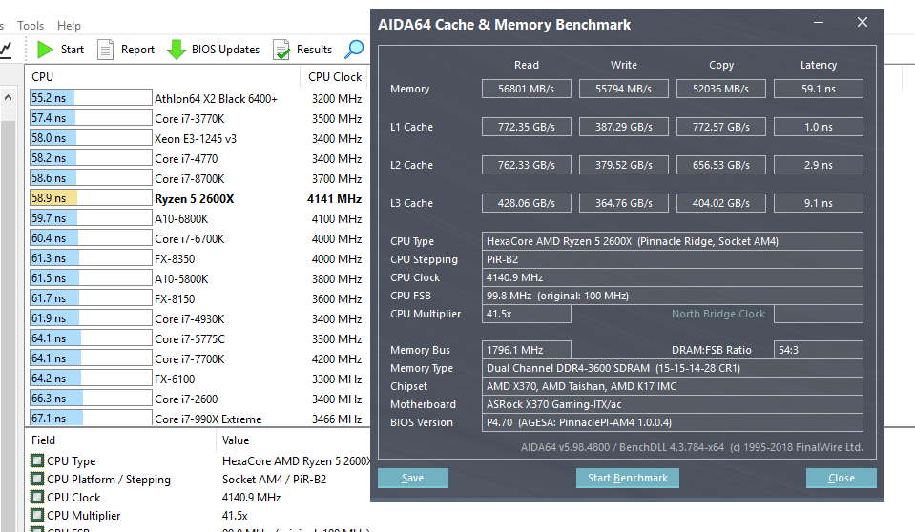
Task: Click the Results toolbar label
Action: coord(314,50)
